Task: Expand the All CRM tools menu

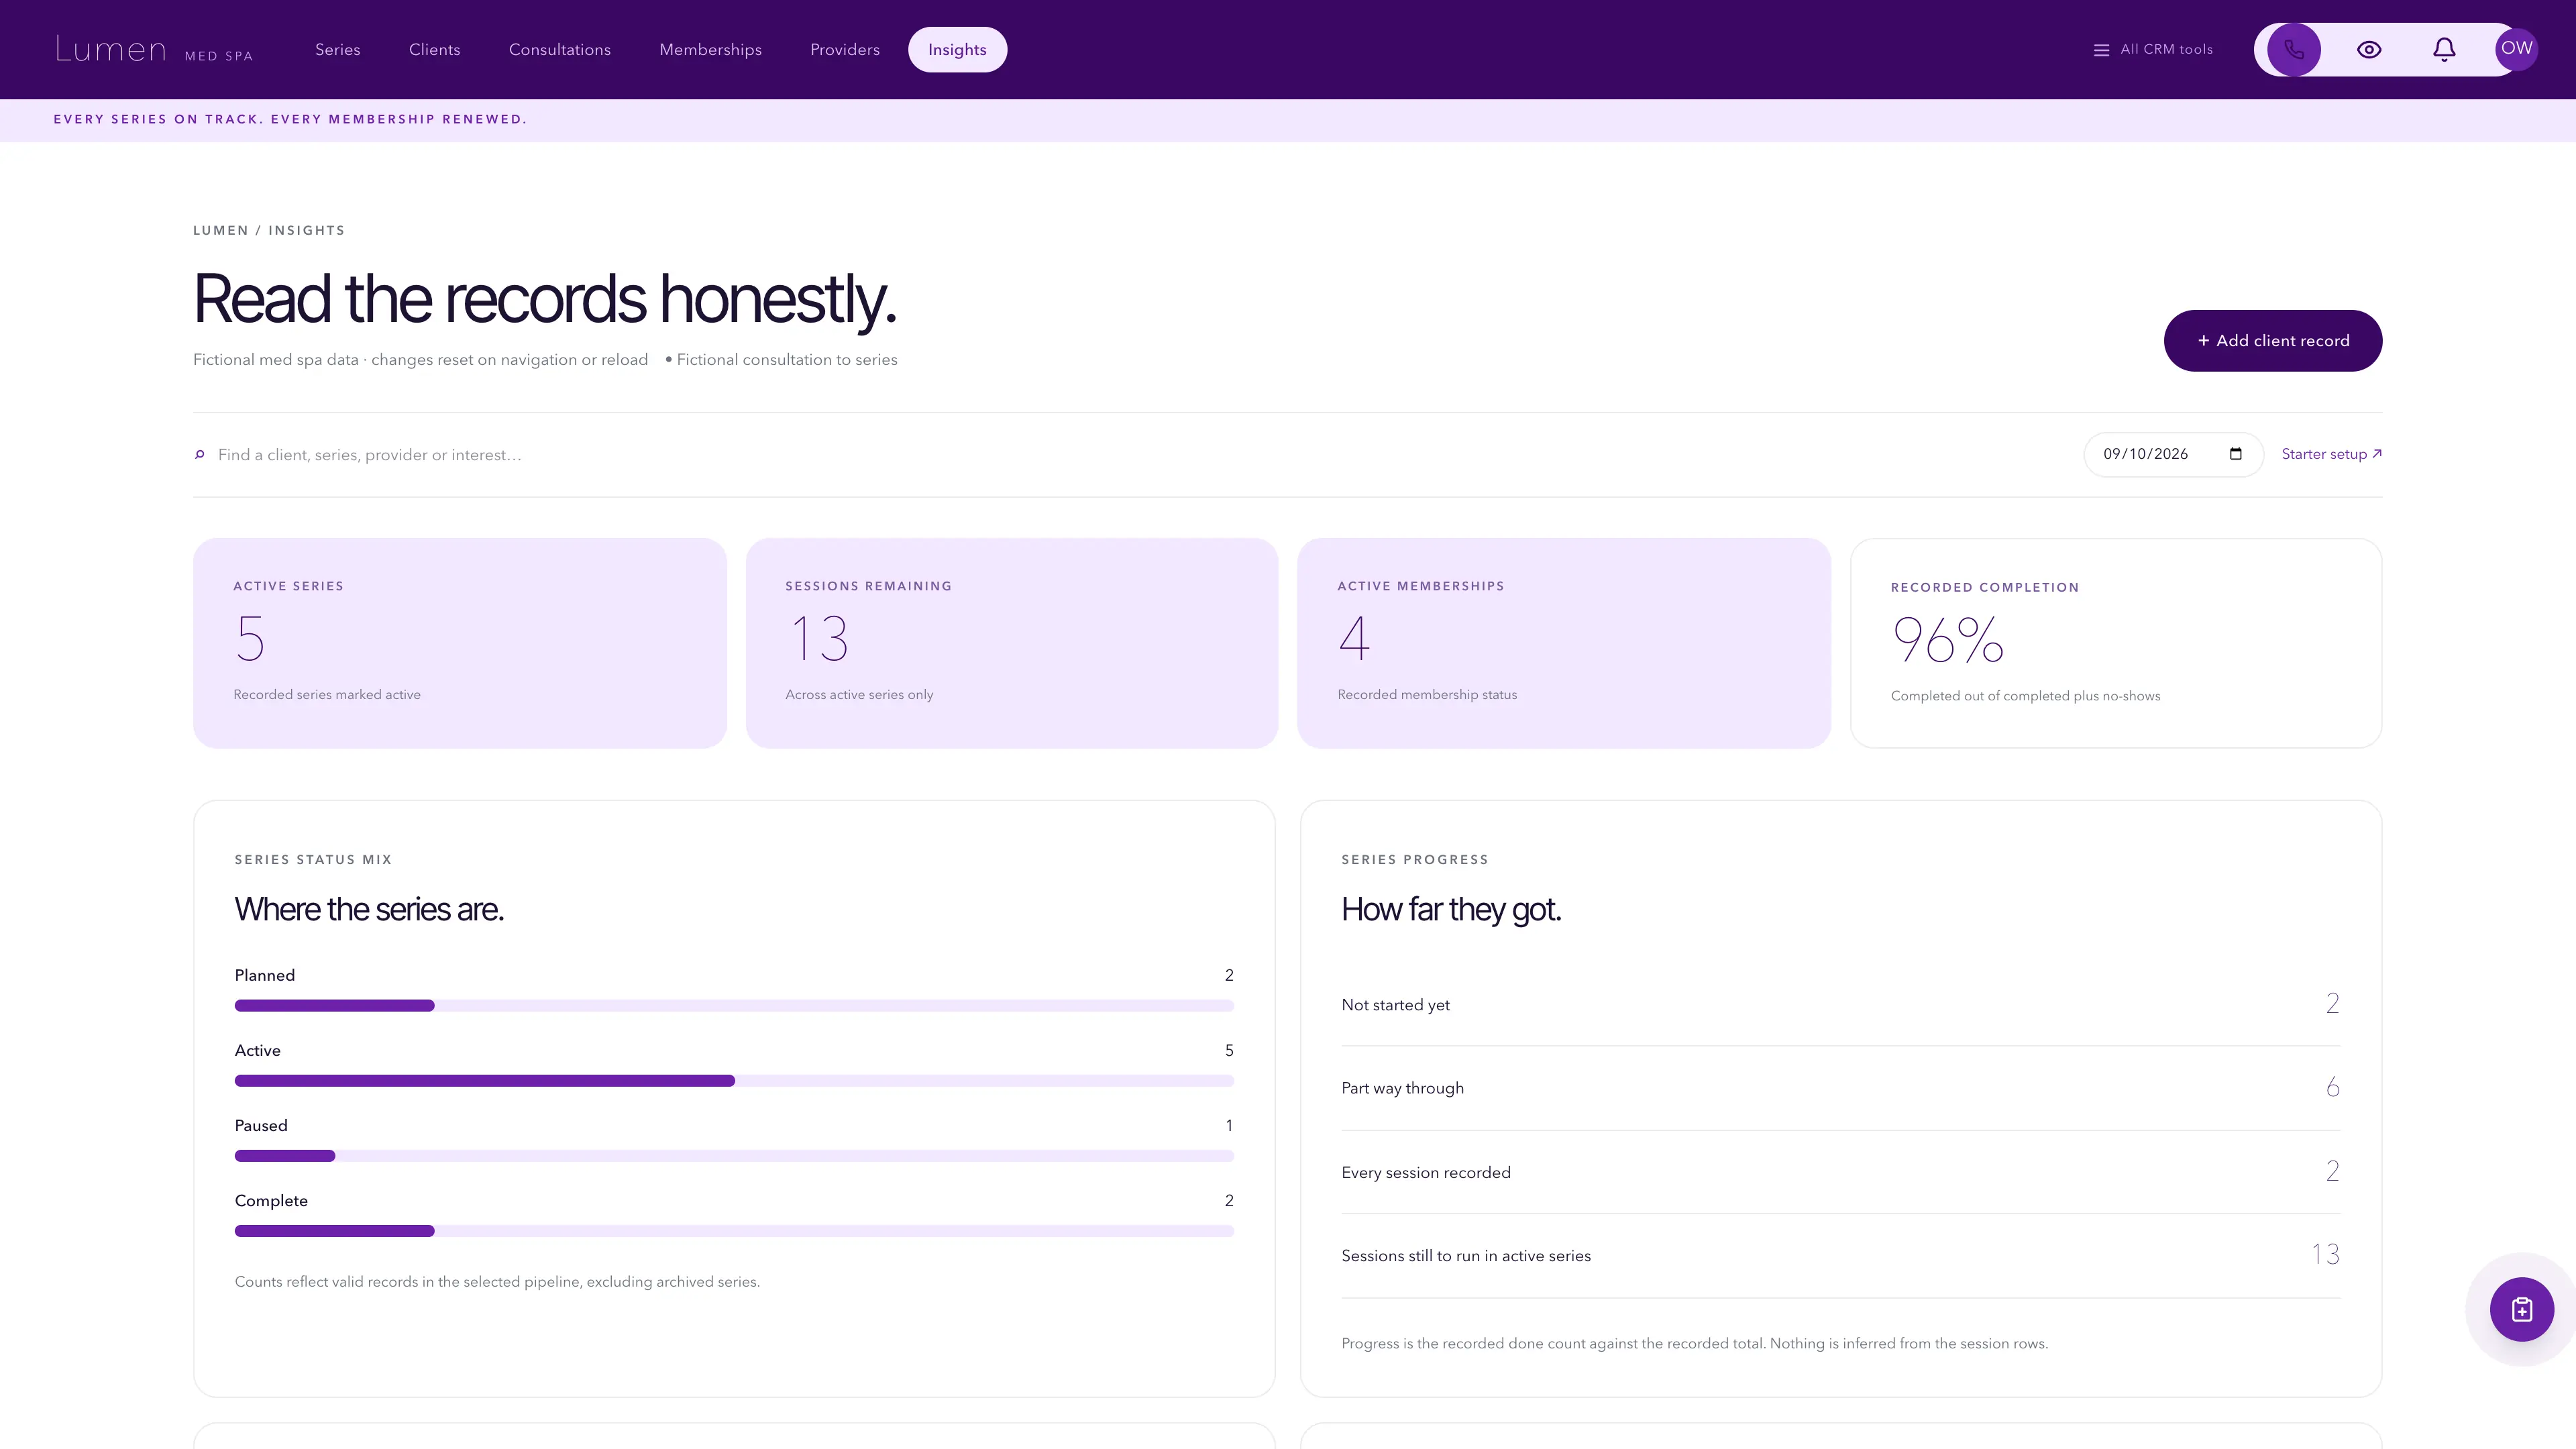Action: (x=2153, y=49)
